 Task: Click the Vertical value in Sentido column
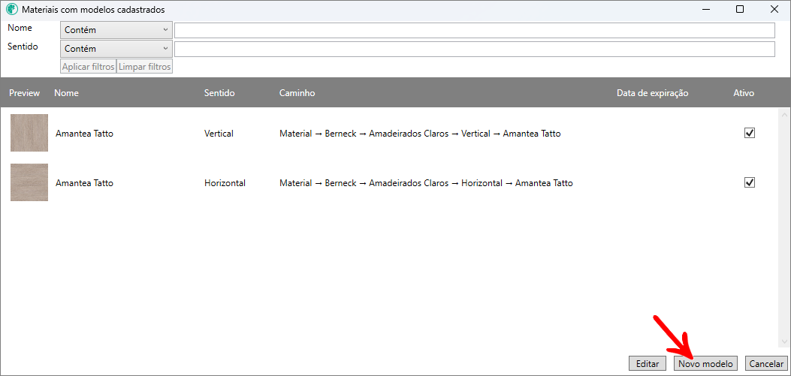pos(219,134)
